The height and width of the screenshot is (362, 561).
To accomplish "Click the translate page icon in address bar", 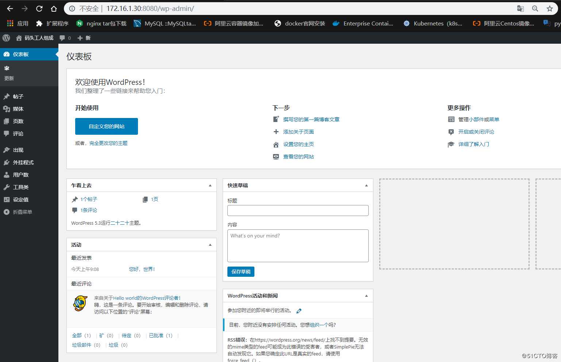I will [x=520, y=8].
